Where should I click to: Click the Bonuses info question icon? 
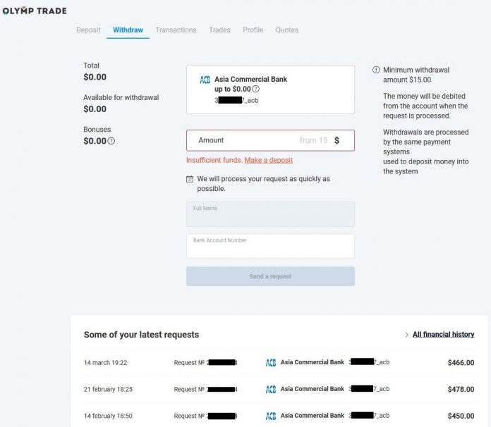[111, 141]
